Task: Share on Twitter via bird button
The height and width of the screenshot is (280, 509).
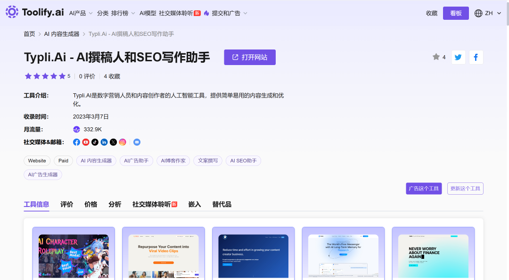Action: coord(459,57)
